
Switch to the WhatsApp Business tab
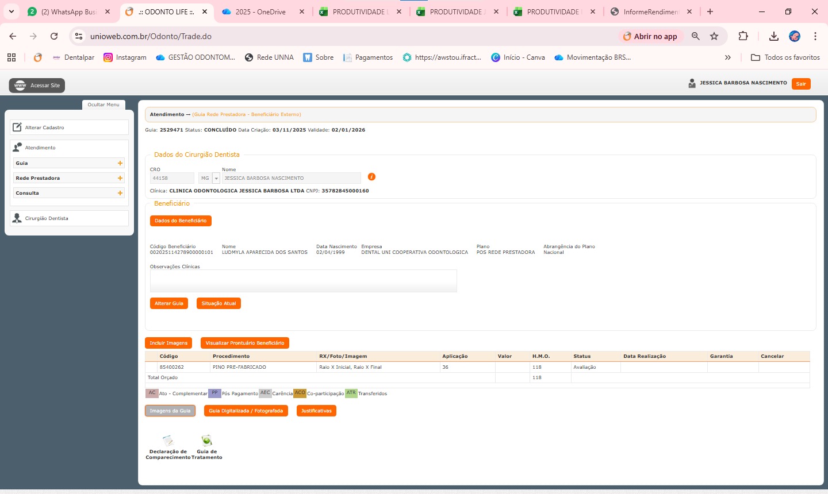click(x=68, y=11)
